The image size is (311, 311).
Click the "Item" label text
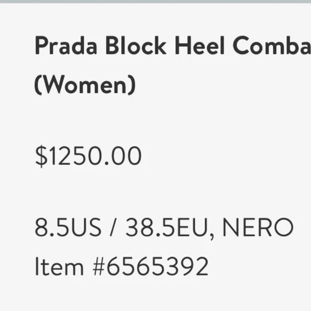60,266
